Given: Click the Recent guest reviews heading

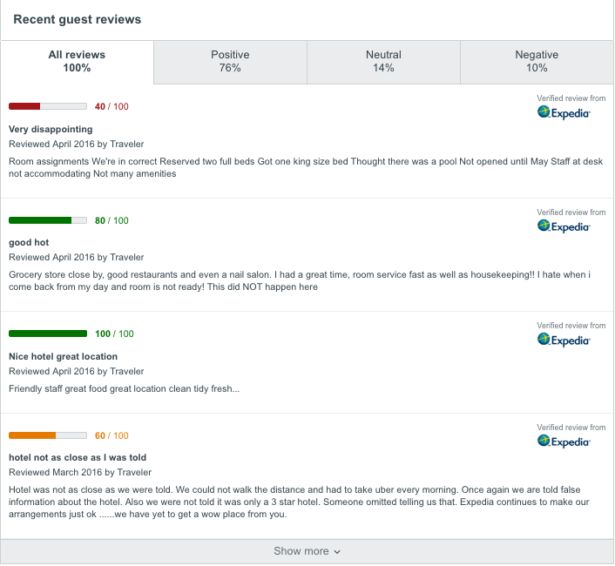Looking at the screenshot, I should 78,20.
